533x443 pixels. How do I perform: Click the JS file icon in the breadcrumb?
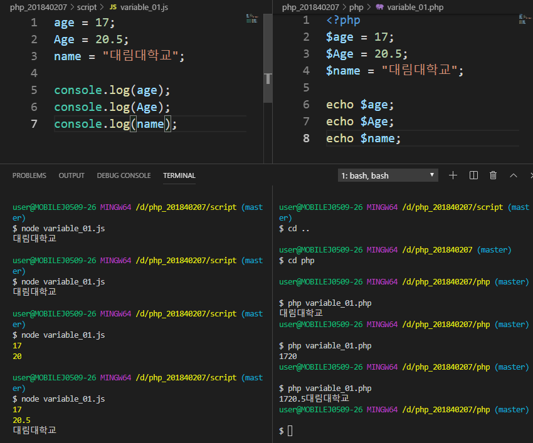pyautogui.click(x=113, y=7)
